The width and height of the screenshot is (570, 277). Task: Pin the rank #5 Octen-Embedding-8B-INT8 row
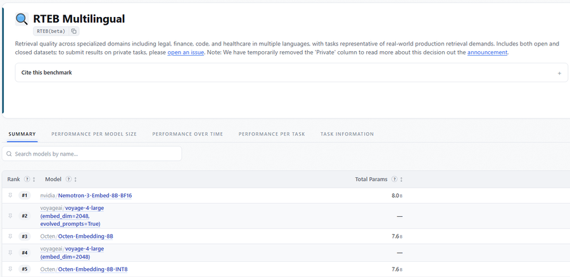10,269
